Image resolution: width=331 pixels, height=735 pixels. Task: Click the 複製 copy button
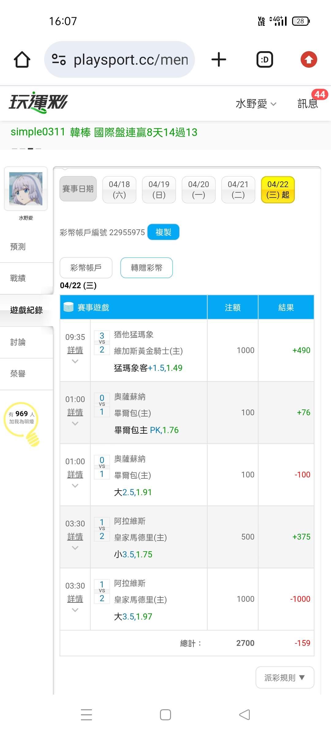(x=163, y=232)
